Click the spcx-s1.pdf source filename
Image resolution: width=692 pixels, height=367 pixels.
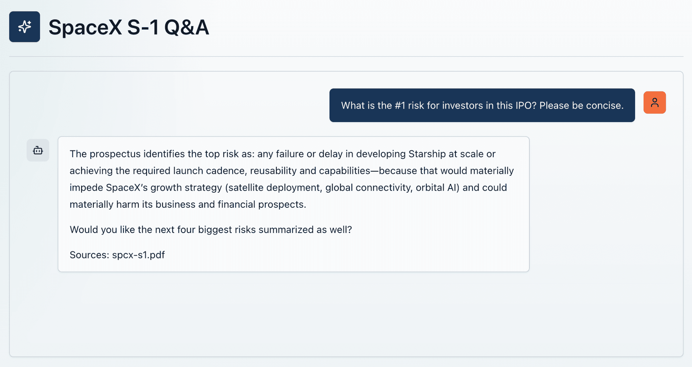(x=138, y=255)
